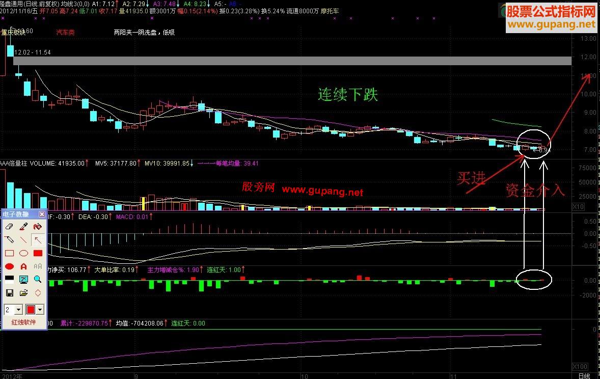Click the 摩托车 industry label in top bar
This screenshot has height=379, width=600.
point(330,11)
